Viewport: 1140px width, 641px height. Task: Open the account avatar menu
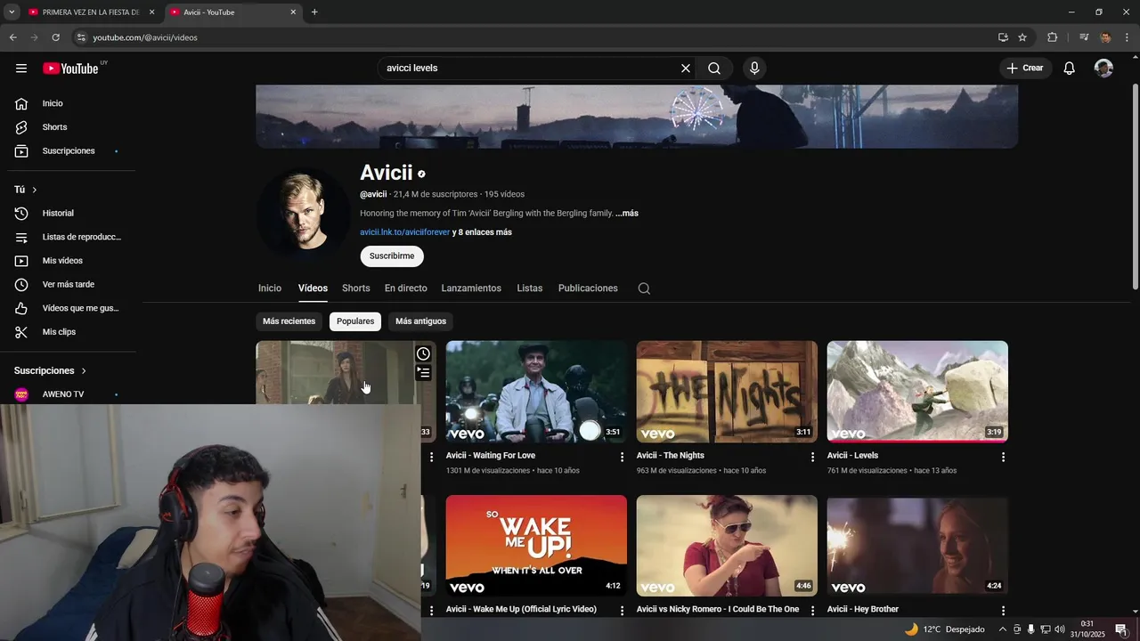1103,69
